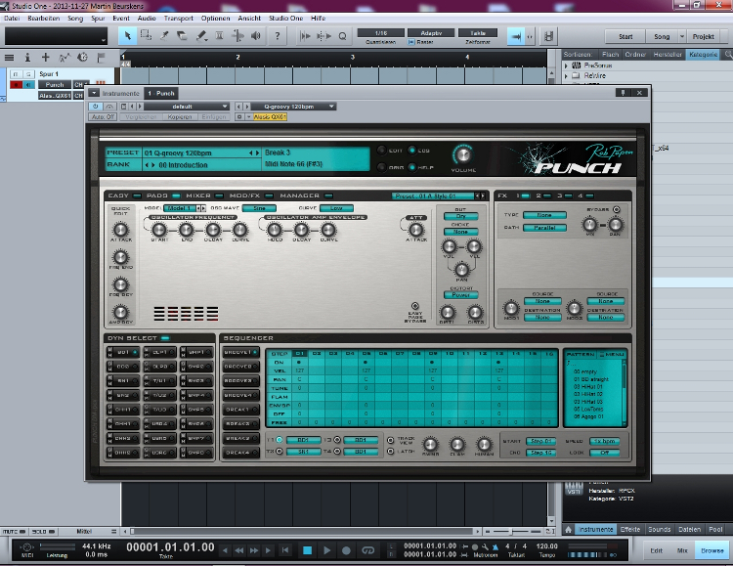Toggle instrument power activate button
Image resolution: width=733 pixels, height=566 pixels.
click(96, 107)
